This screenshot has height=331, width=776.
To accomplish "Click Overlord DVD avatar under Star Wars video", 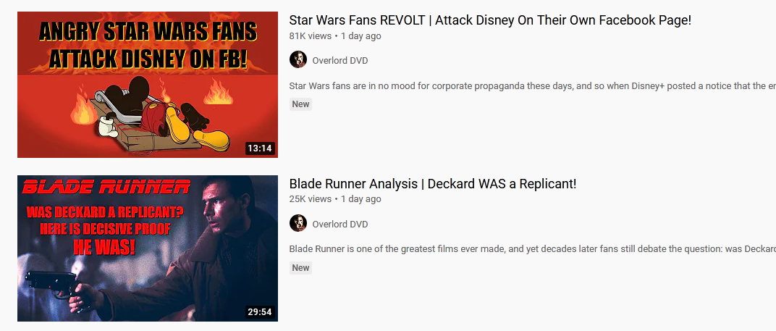I will (x=298, y=59).
